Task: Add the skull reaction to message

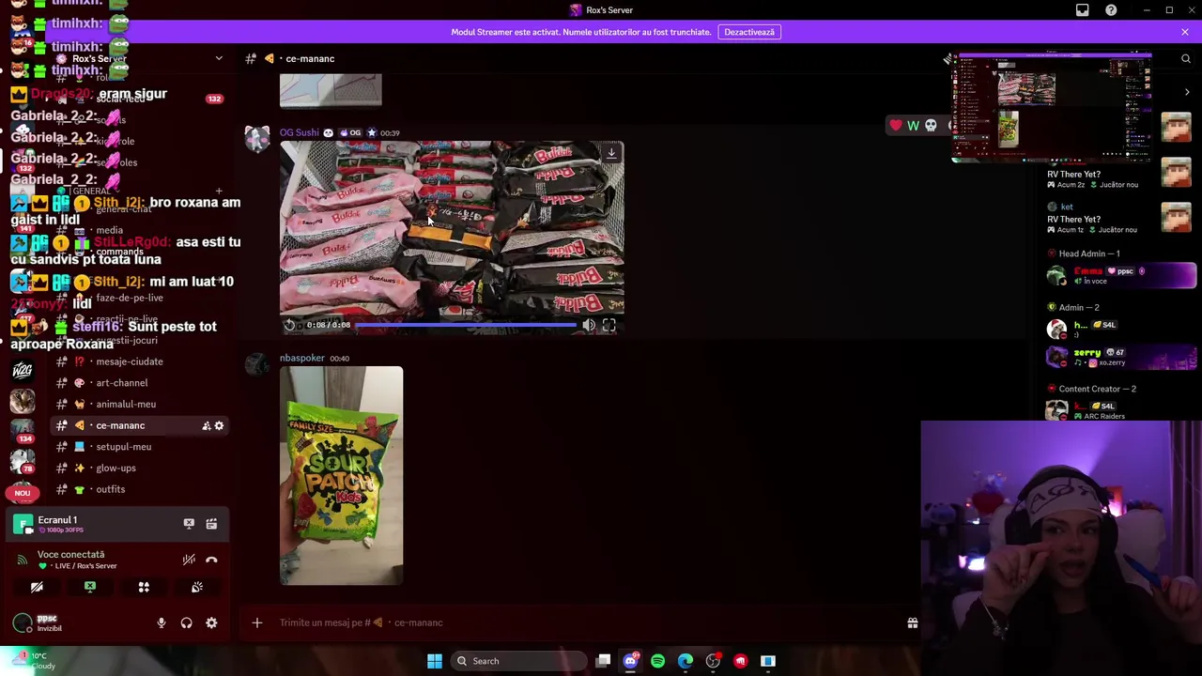Action: click(931, 126)
